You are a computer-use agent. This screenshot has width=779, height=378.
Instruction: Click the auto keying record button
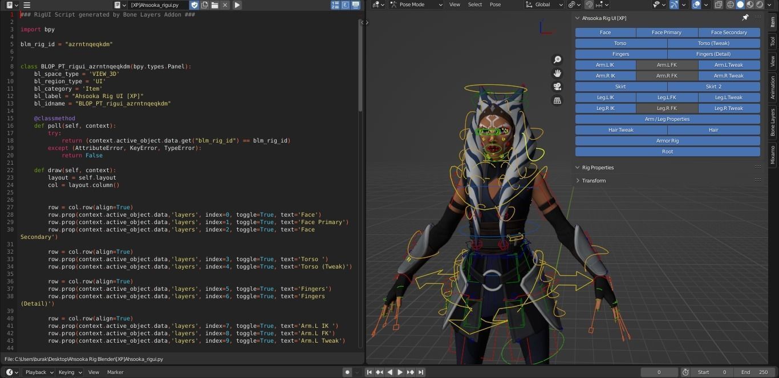[347, 372]
